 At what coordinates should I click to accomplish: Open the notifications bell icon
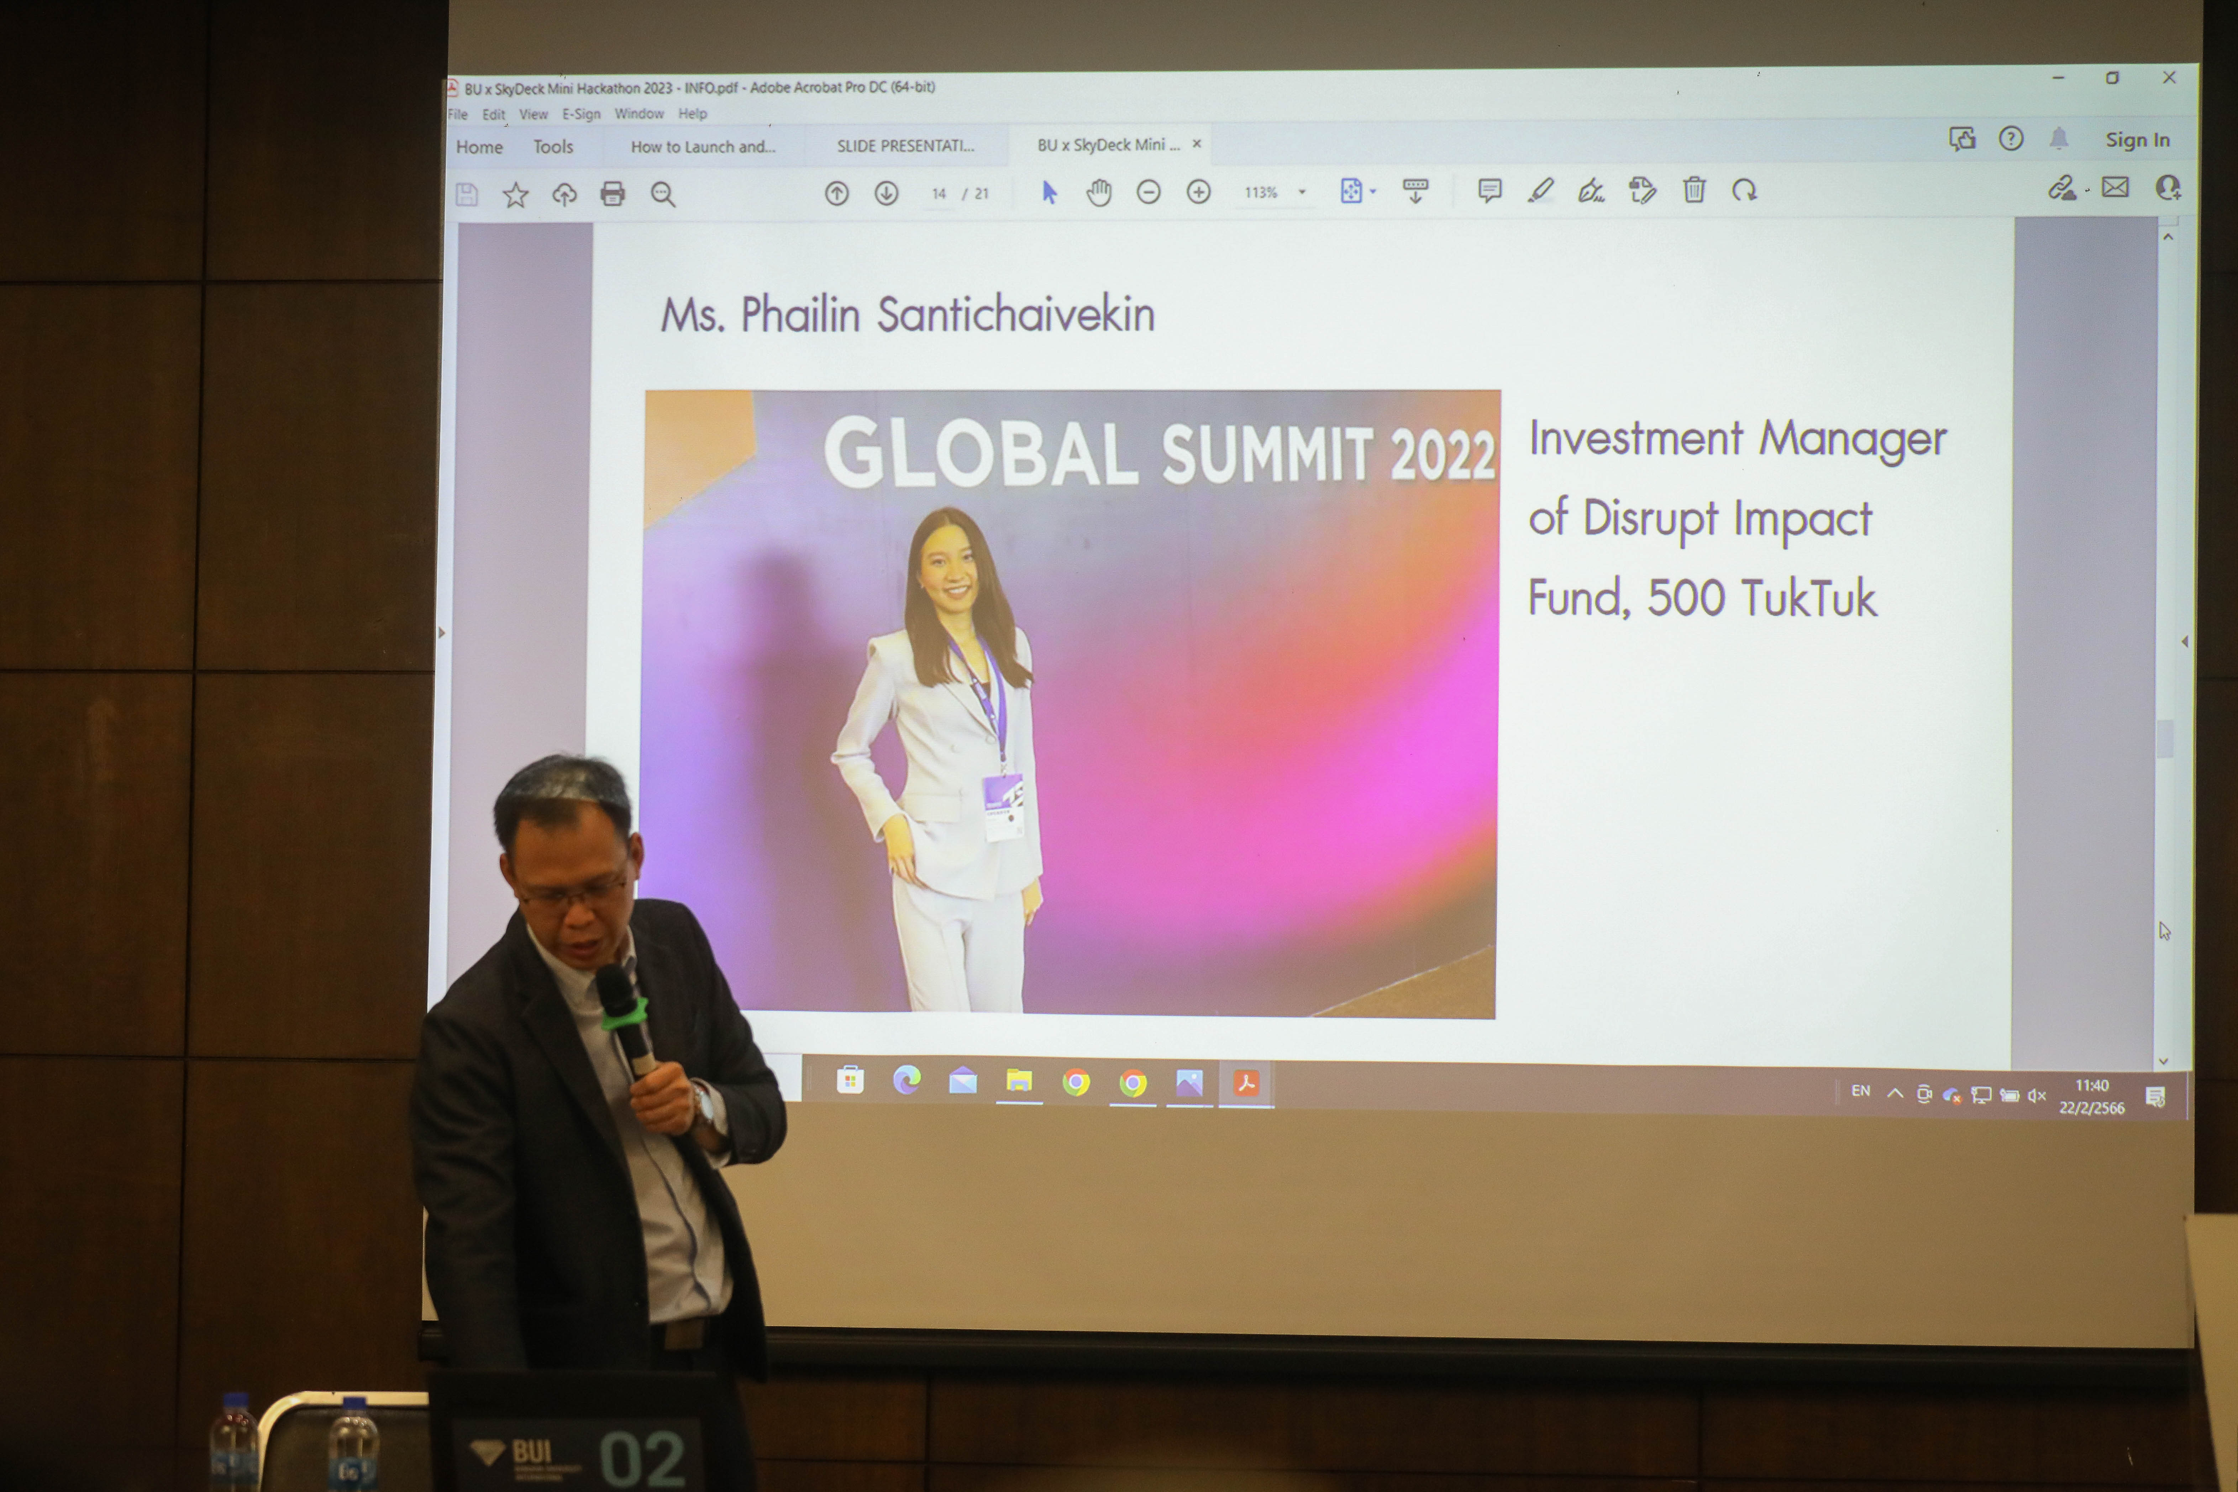click(2059, 139)
